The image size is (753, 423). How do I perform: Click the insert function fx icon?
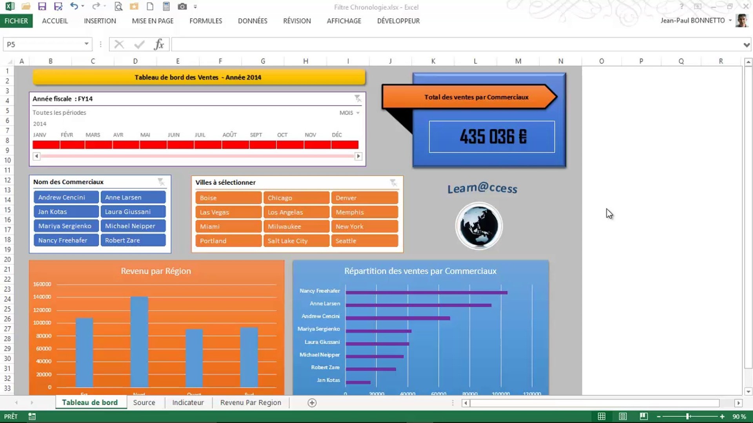[159, 44]
